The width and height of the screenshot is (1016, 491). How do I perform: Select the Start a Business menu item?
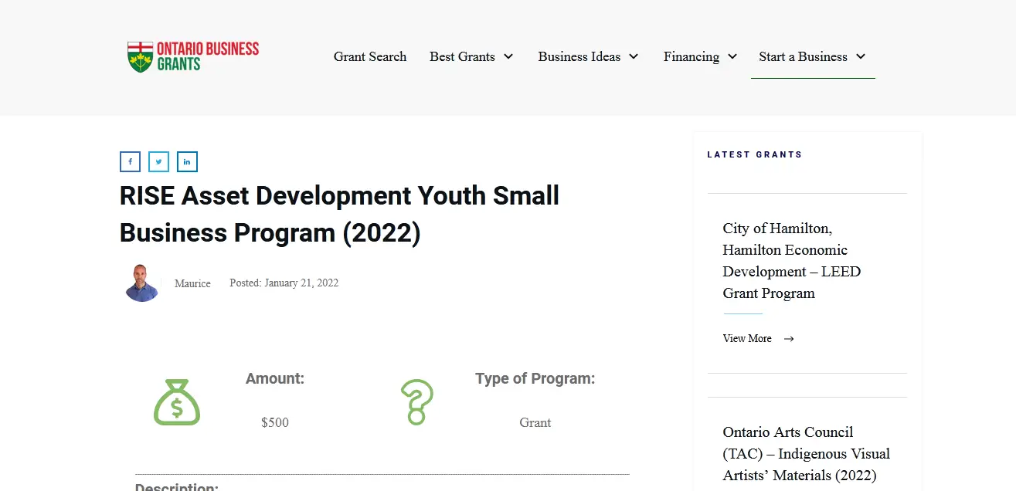803,56
